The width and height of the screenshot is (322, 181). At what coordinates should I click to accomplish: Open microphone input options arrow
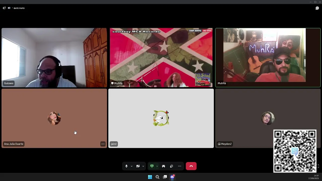[132, 166]
